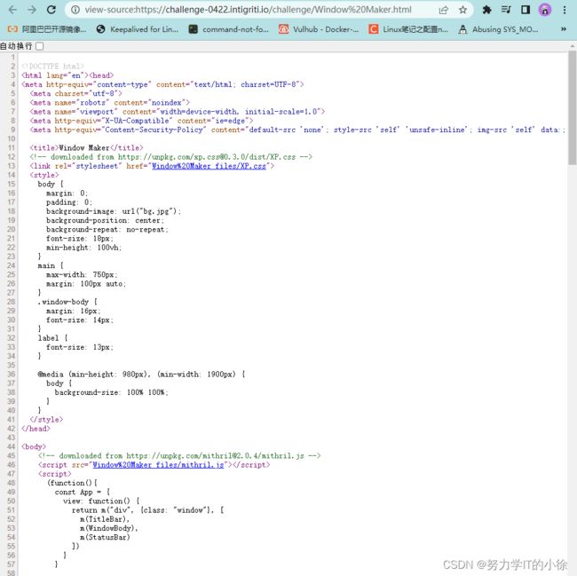The image size is (577, 576).
Task: Open Window%20Maker_files/mithril.js link
Action: (x=158, y=465)
